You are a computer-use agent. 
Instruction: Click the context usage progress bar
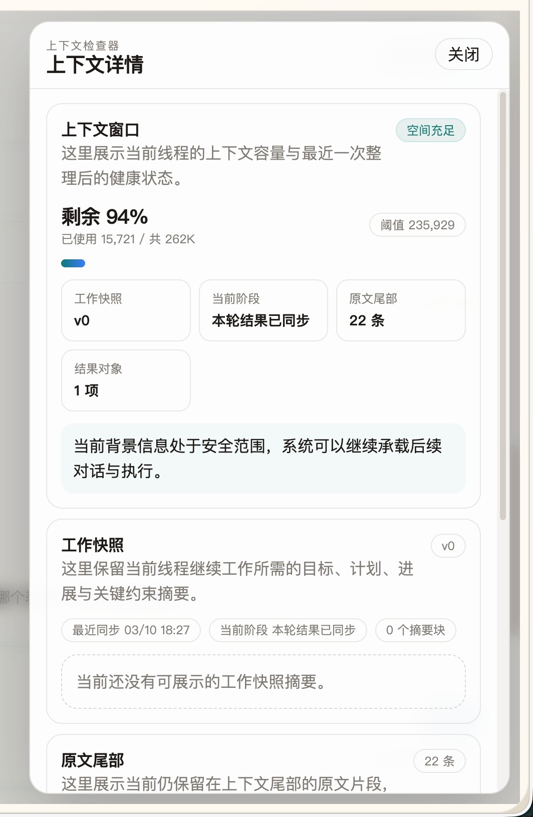pos(73,263)
